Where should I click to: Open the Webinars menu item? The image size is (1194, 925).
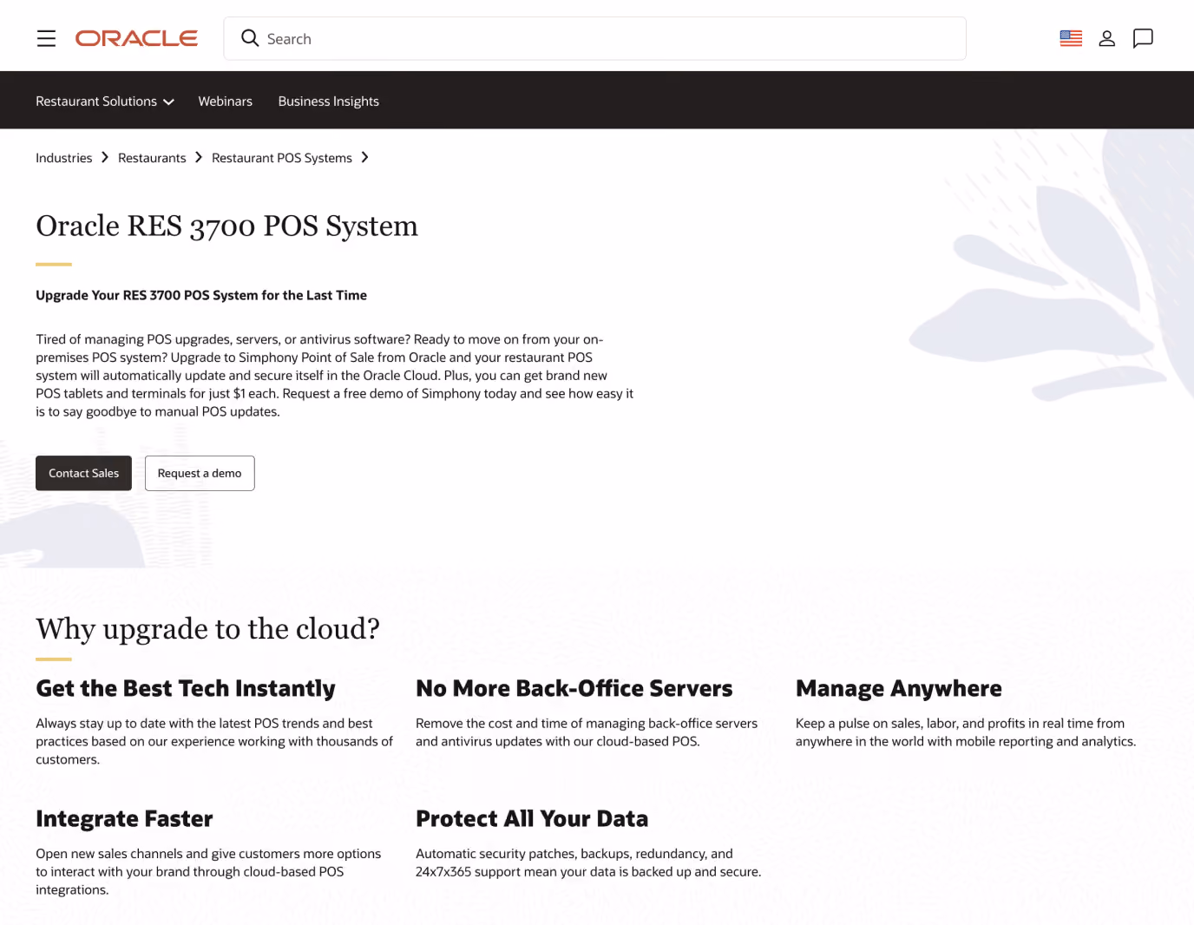click(x=226, y=101)
